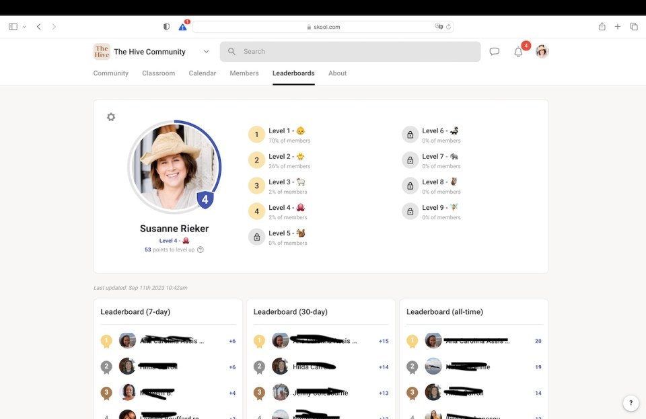Click the Leaderboard (7-day) heading
Viewport: 646px width, 419px height.
(135, 311)
